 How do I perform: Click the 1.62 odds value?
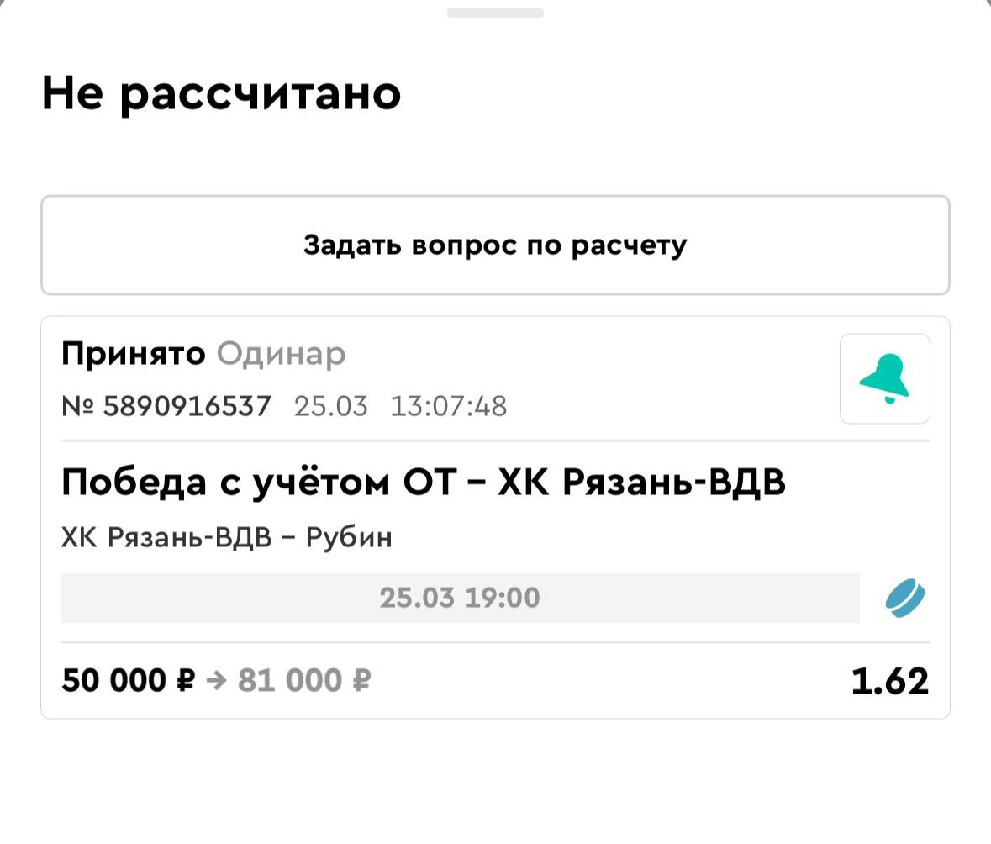click(889, 681)
